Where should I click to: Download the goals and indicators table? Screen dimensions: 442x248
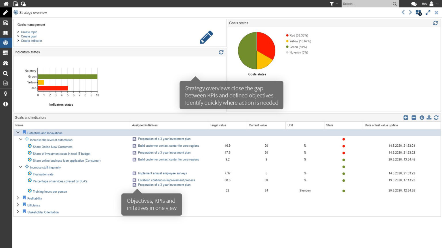click(429, 117)
